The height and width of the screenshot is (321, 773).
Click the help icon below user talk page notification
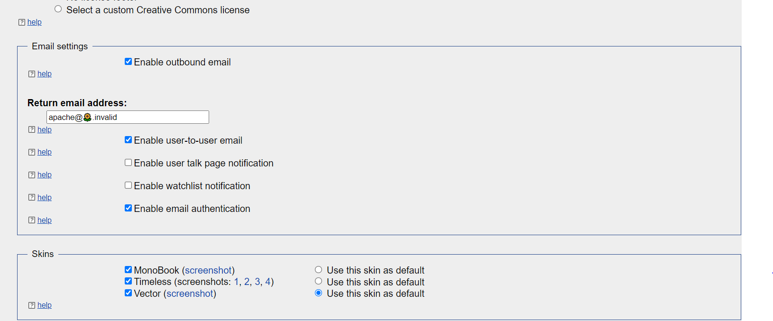(x=32, y=174)
